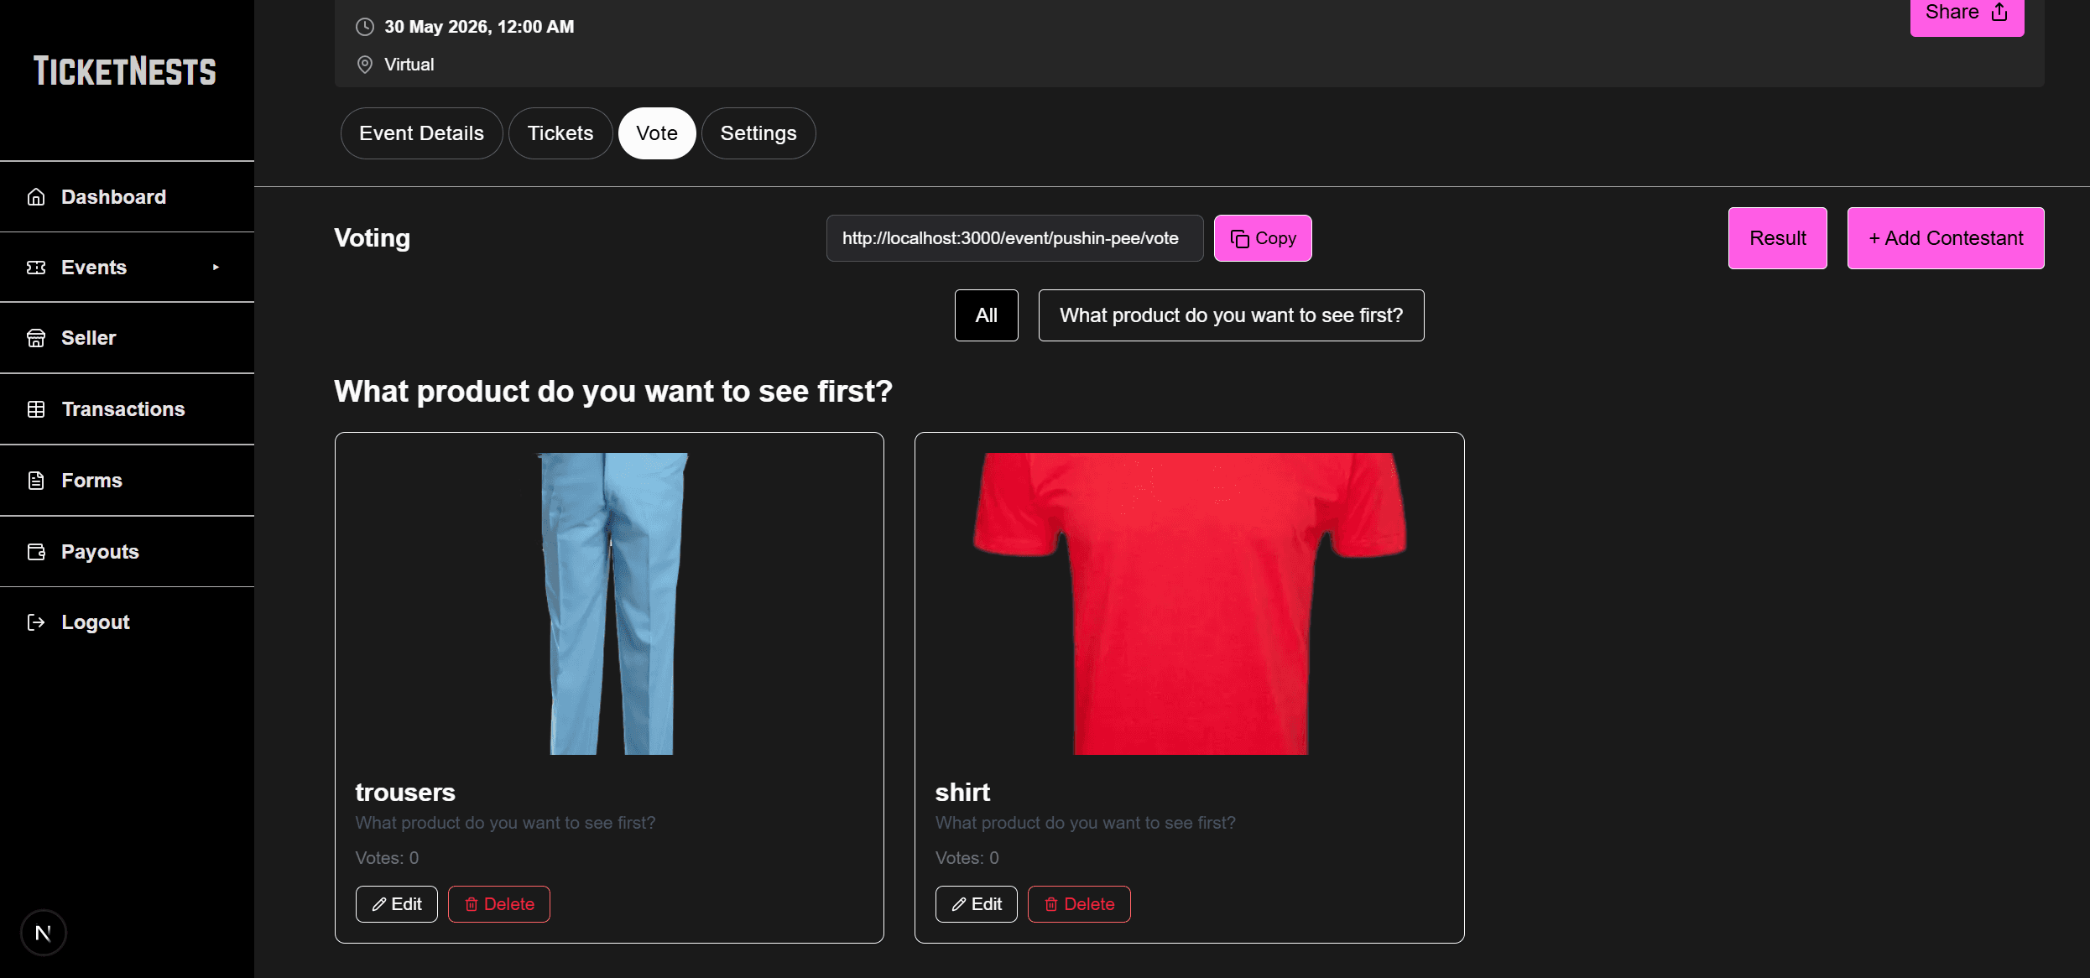The height and width of the screenshot is (978, 2090).
Task: Open the Settings tab
Action: click(758, 133)
